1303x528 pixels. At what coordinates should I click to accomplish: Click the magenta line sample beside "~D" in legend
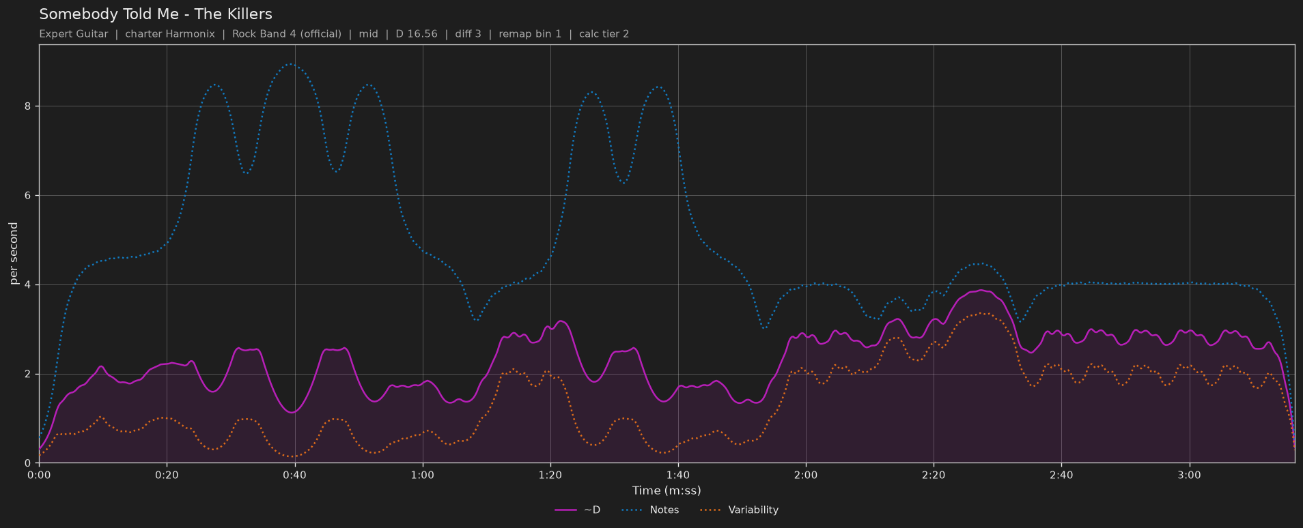click(565, 510)
